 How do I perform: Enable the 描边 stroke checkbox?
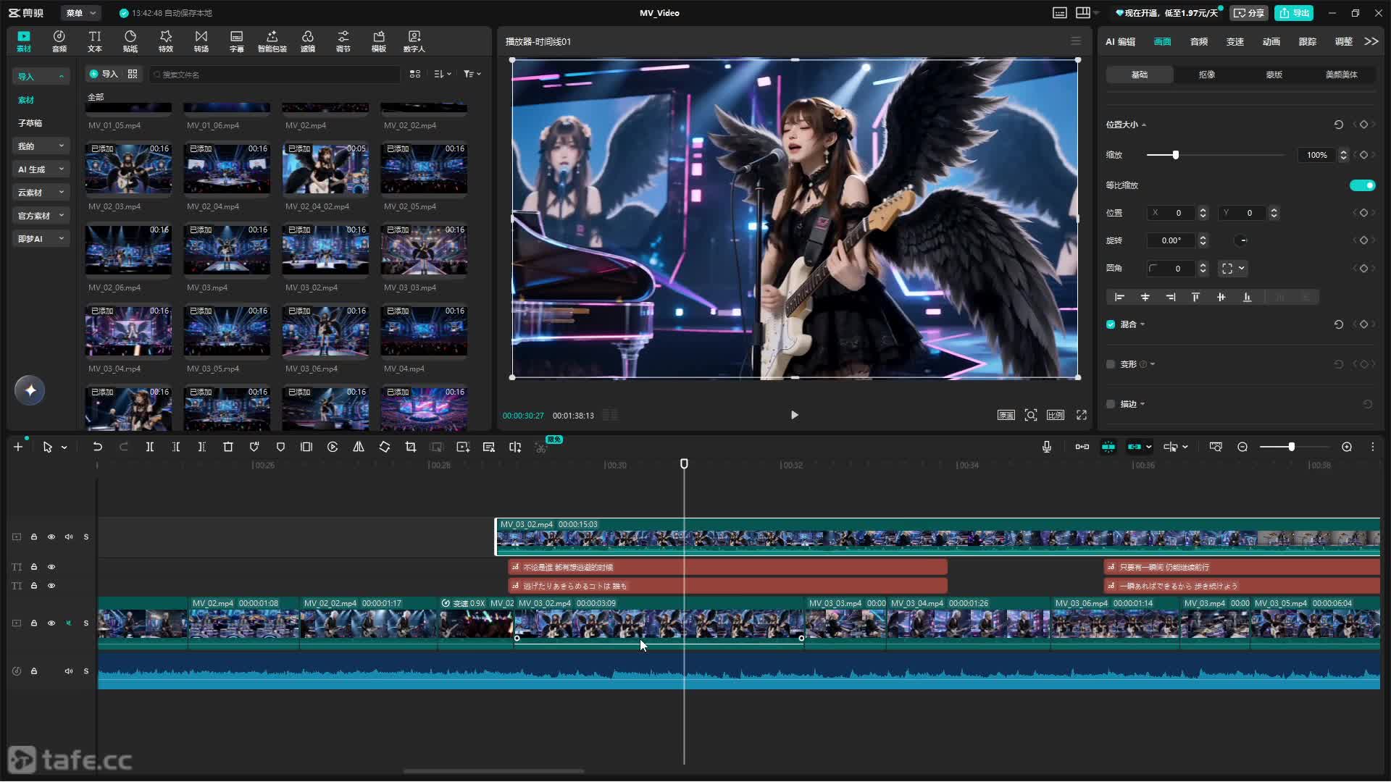1111,404
